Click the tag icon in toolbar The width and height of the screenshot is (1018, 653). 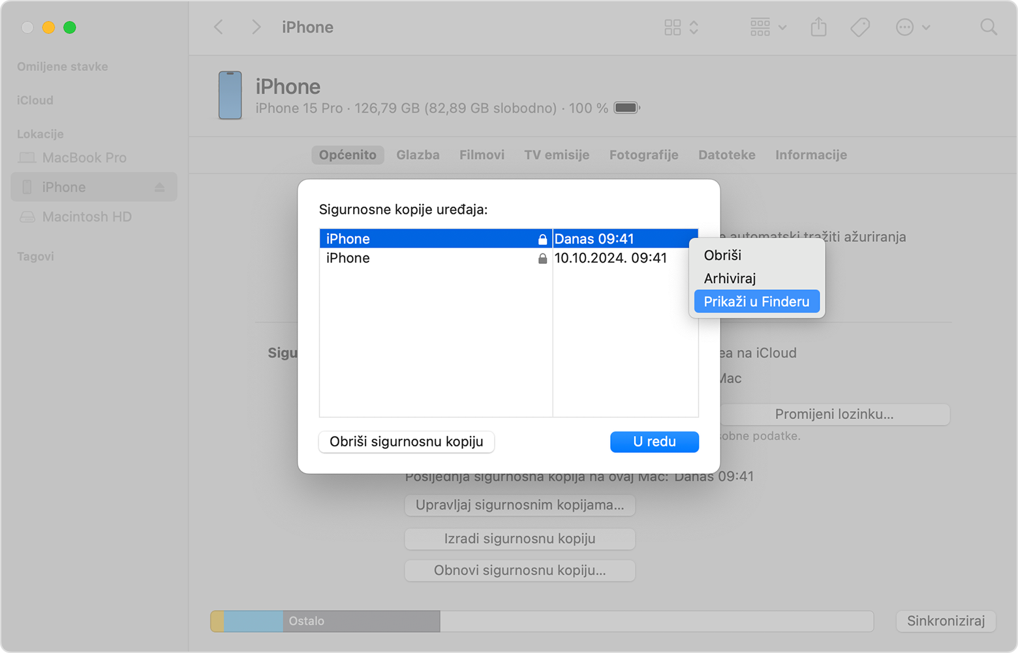860,27
